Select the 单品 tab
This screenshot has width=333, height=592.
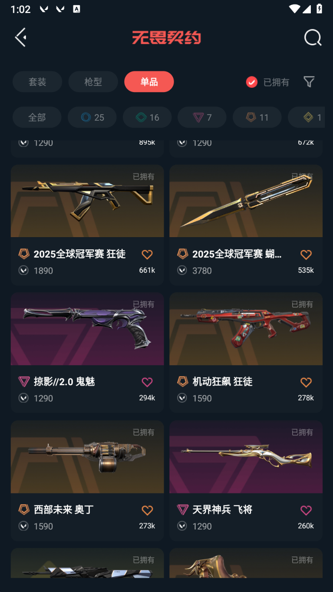click(149, 82)
